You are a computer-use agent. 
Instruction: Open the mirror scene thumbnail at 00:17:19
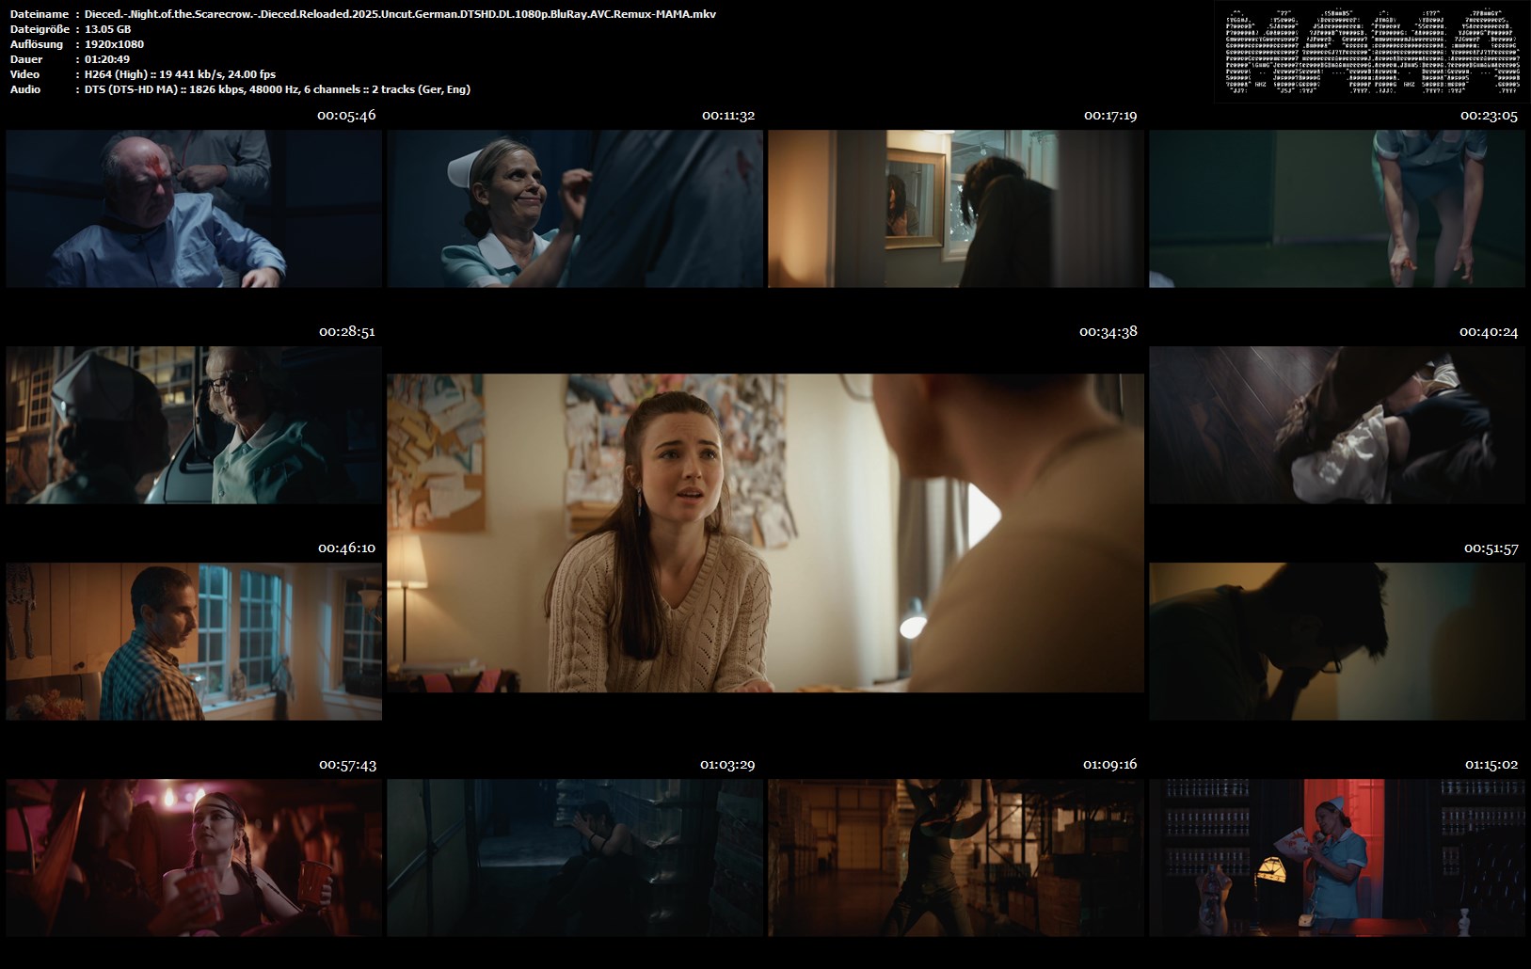(x=956, y=209)
